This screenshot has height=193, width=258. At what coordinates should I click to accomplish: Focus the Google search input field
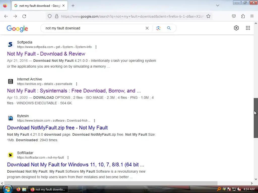click(94, 28)
